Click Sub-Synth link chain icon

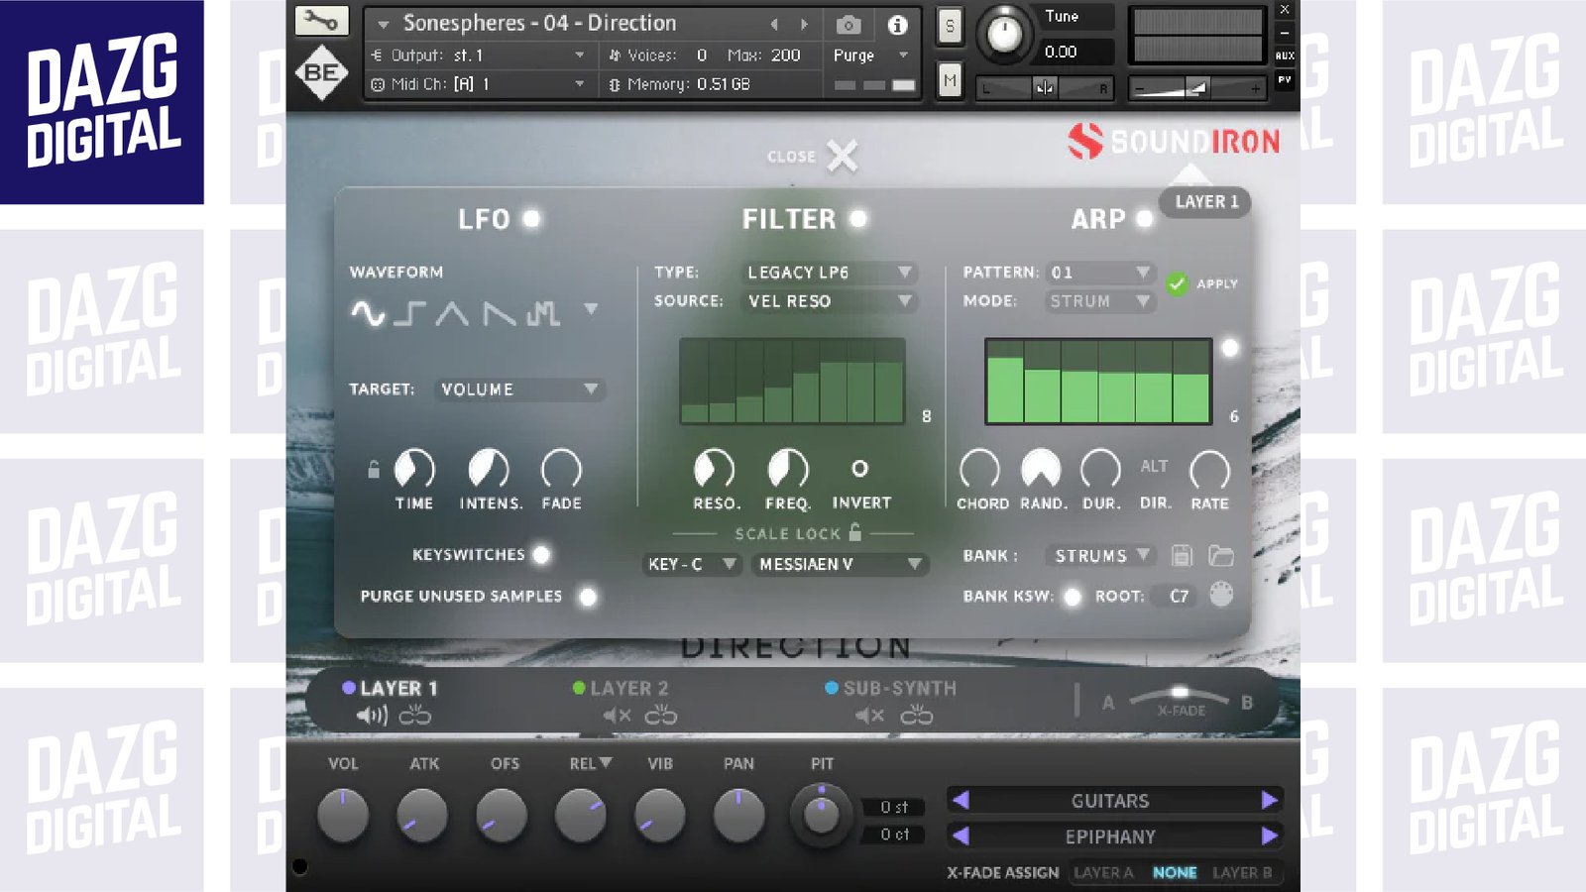[x=916, y=715]
